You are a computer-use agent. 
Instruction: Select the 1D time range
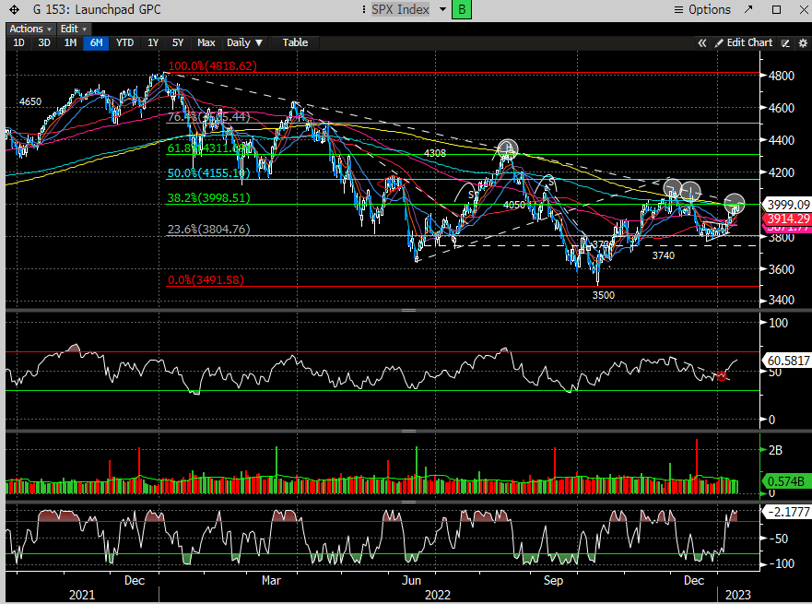click(18, 43)
